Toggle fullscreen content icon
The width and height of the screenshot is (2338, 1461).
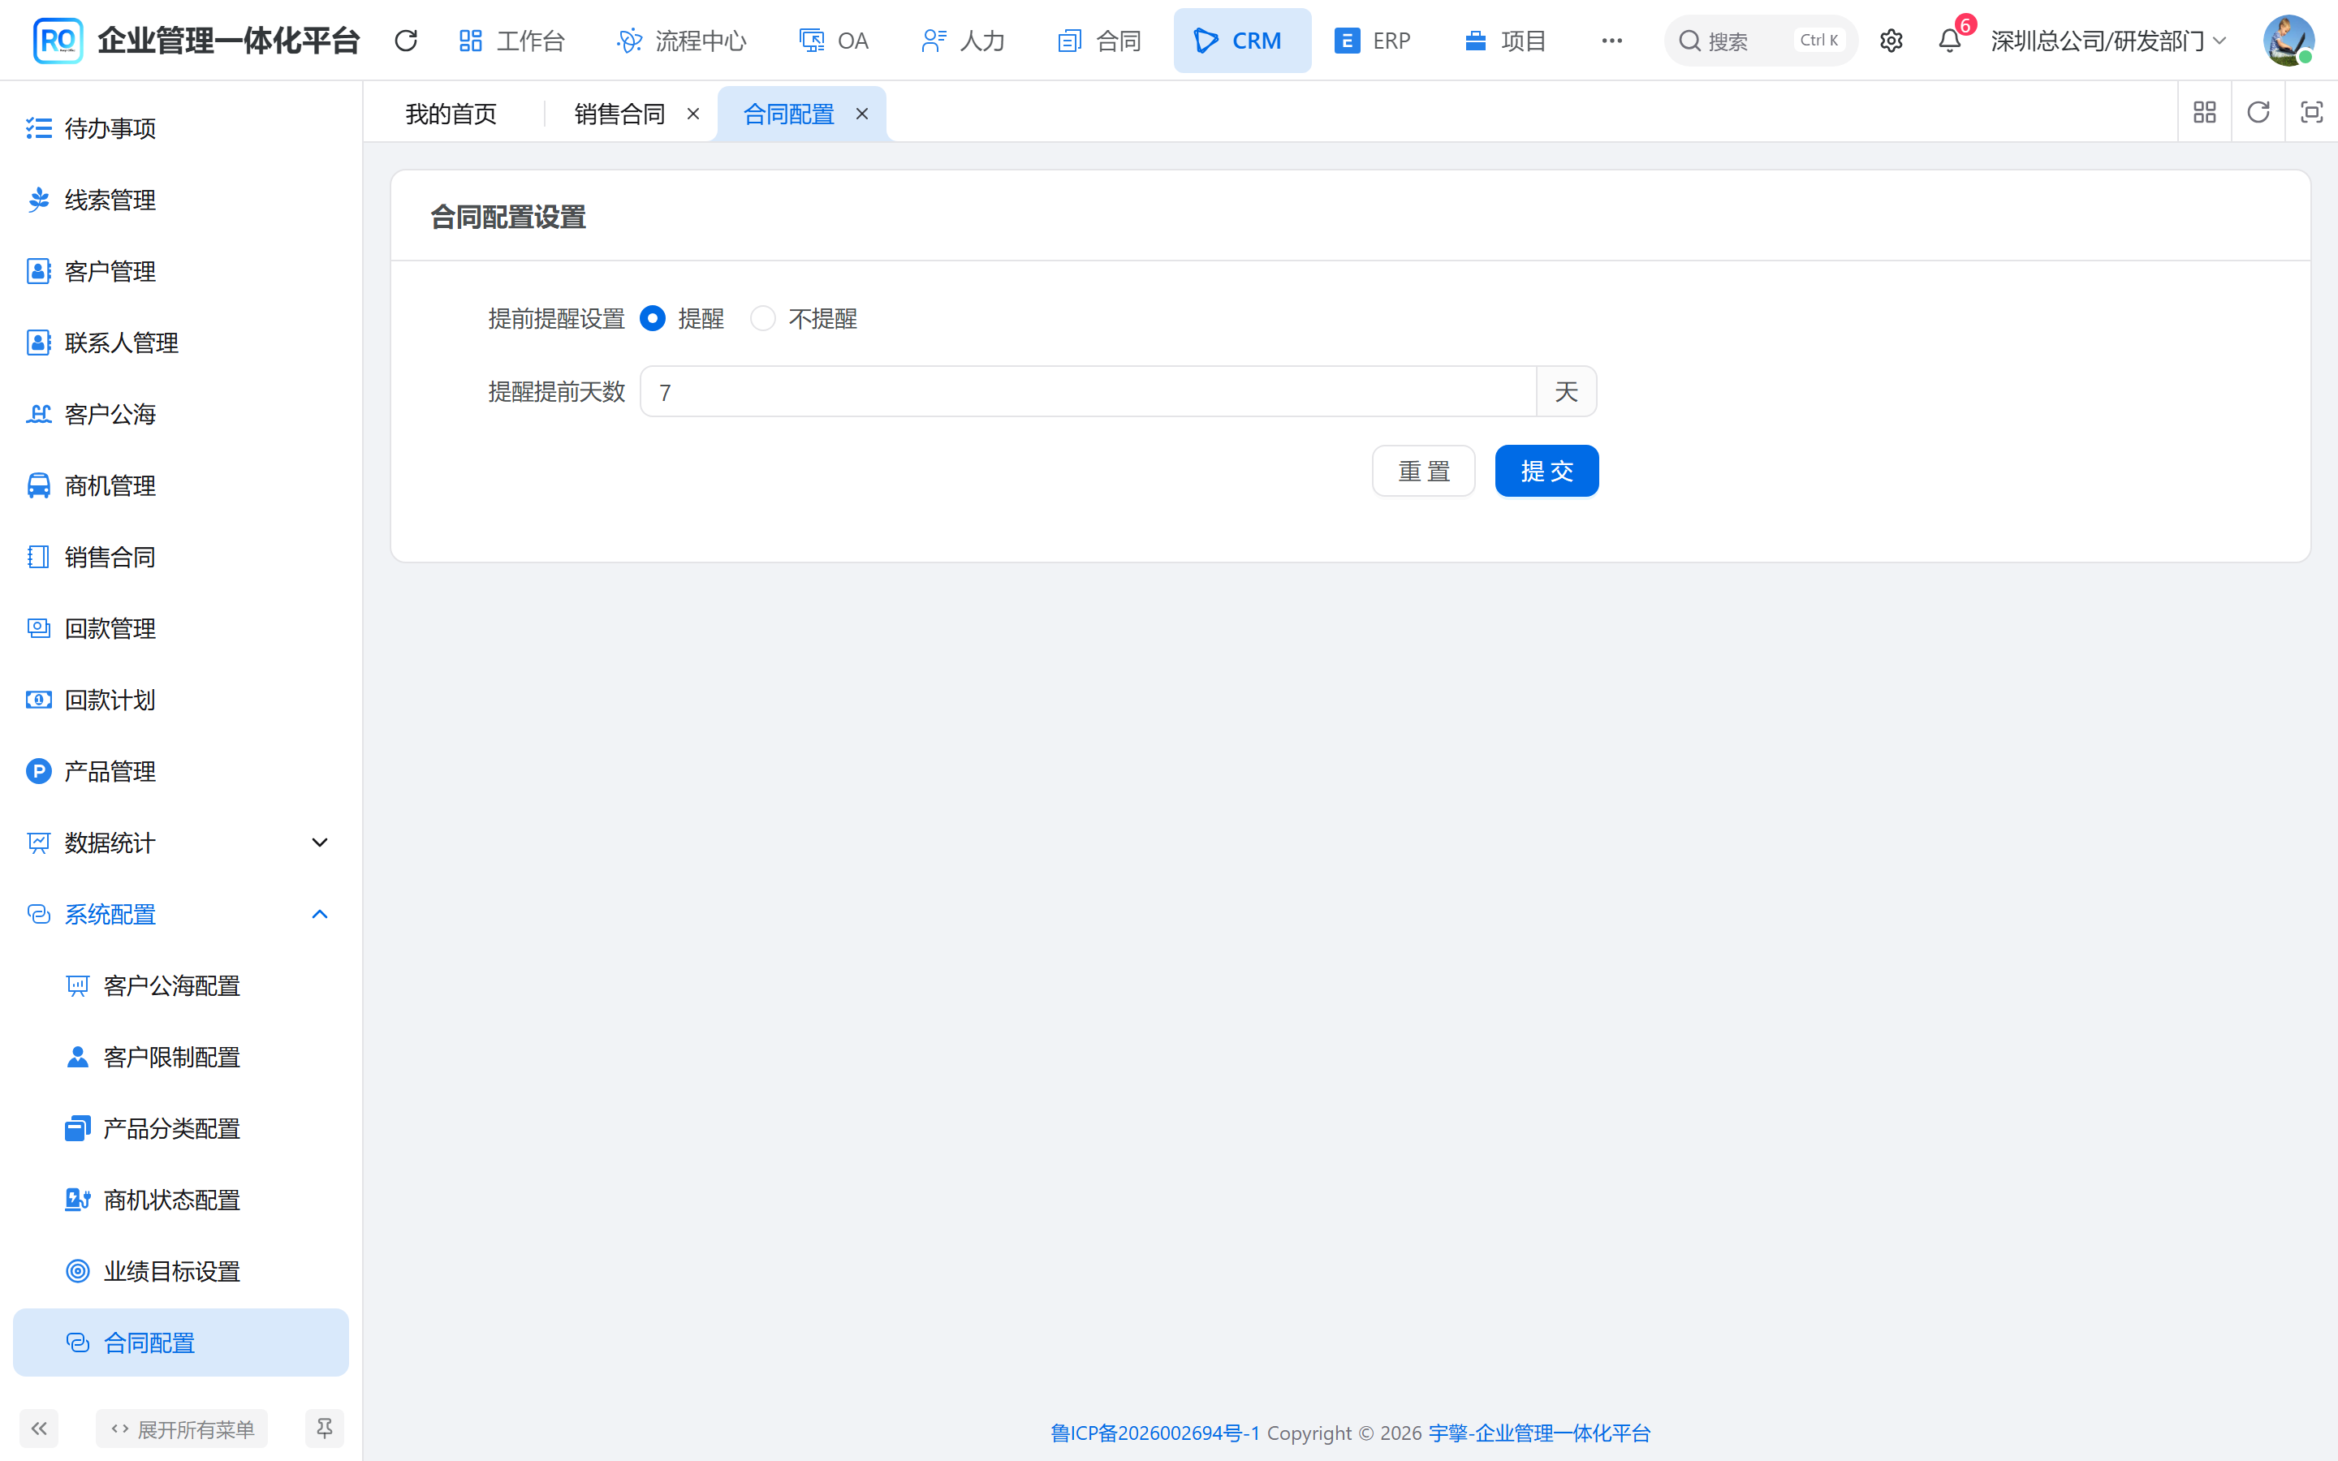coord(2311,113)
